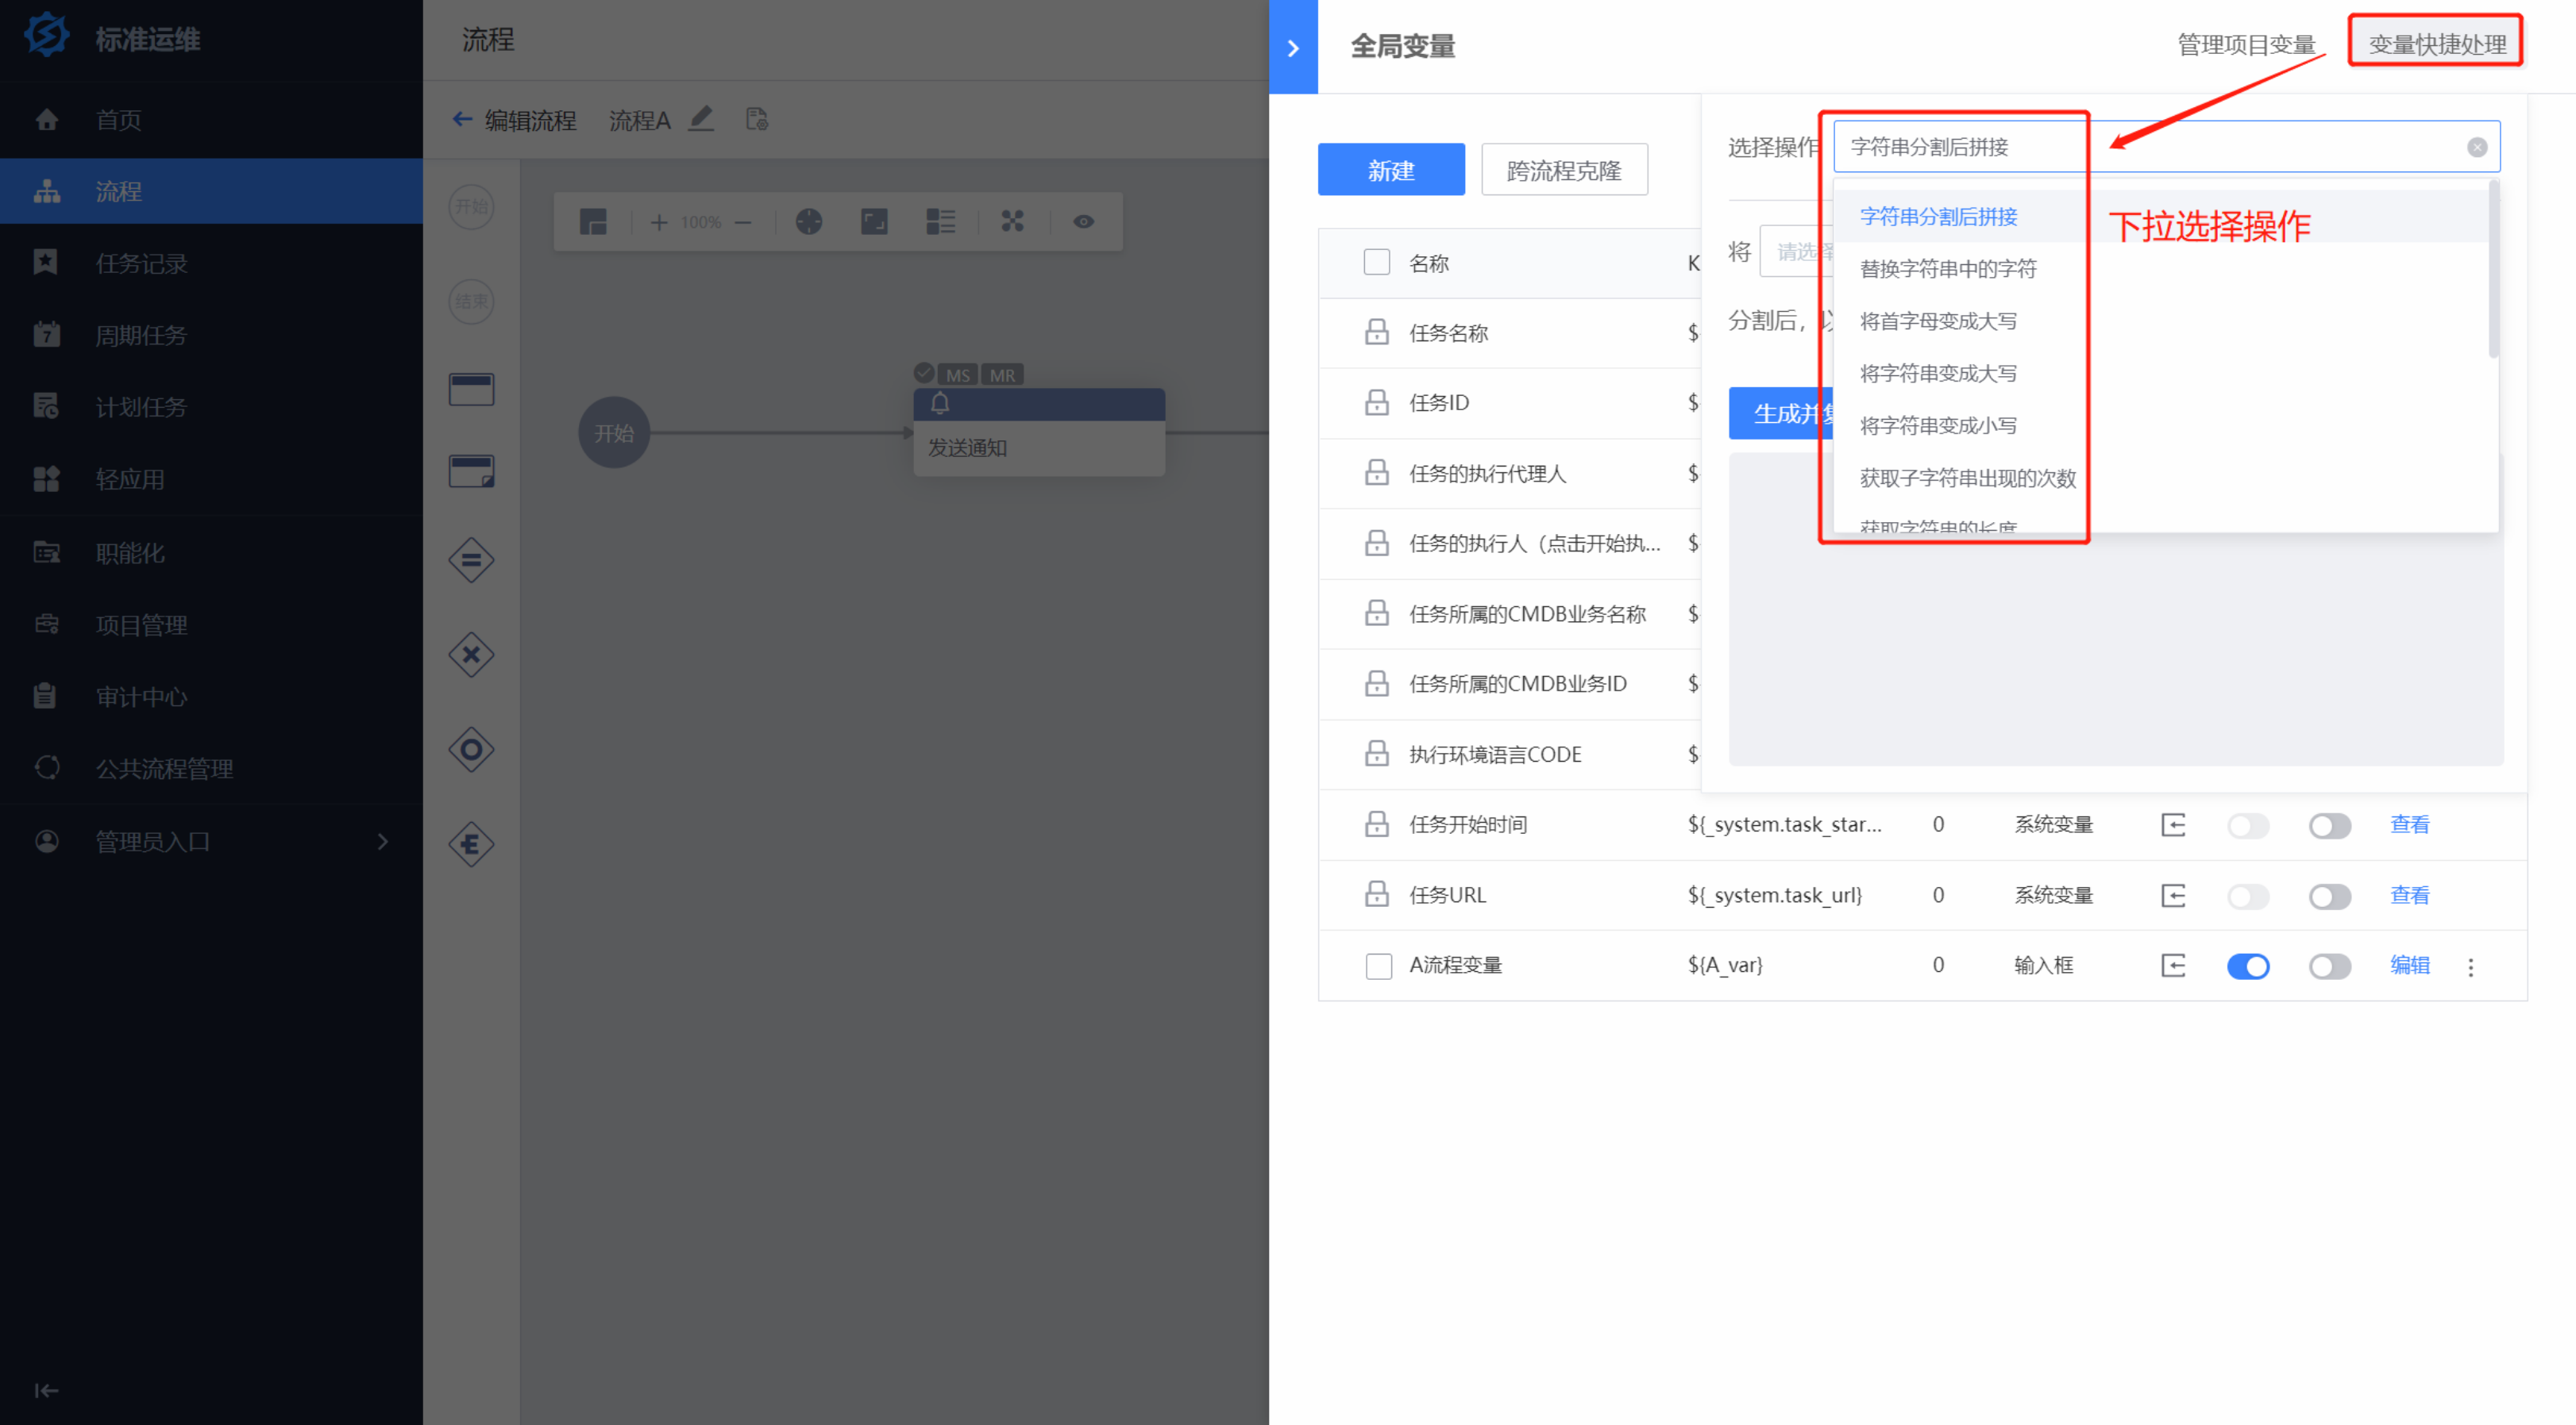Click the dropdown list scrollbar

click(2493, 270)
